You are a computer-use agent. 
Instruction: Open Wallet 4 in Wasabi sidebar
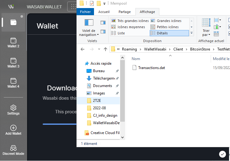pyautogui.click(x=13, y=83)
